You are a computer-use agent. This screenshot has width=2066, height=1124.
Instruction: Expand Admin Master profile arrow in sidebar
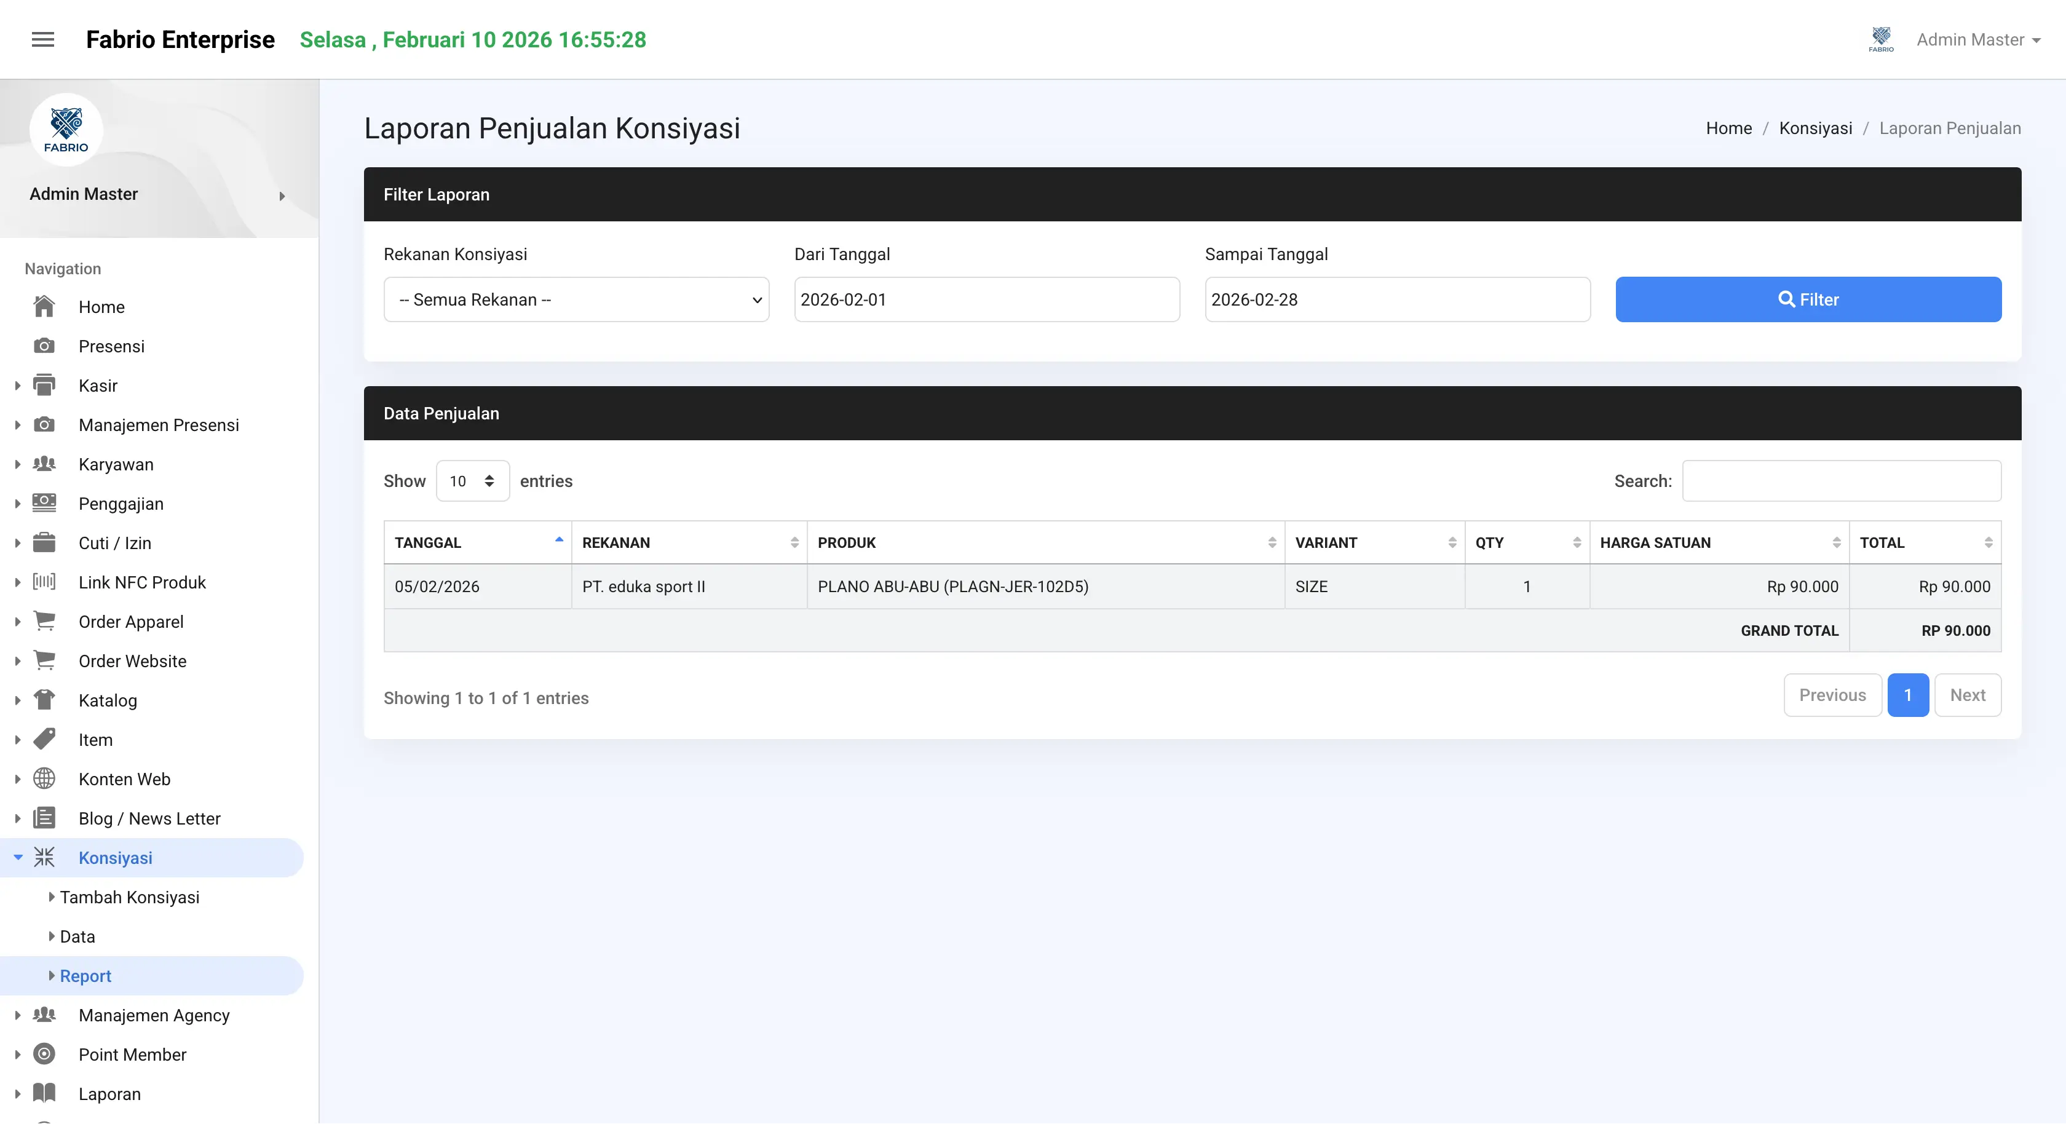click(282, 196)
